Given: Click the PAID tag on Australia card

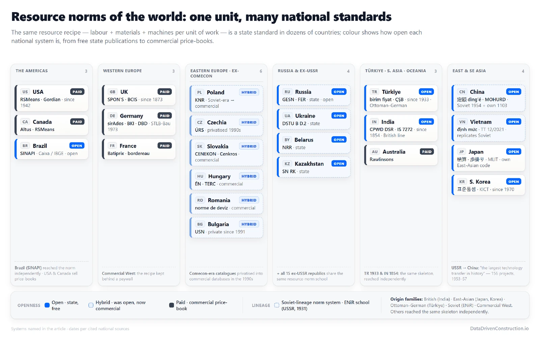Looking at the screenshot, I should (x=427, y=152).
